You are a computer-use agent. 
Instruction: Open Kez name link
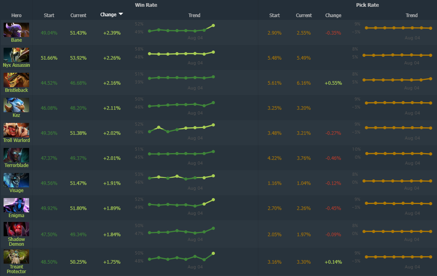click(x=16, y=115)
